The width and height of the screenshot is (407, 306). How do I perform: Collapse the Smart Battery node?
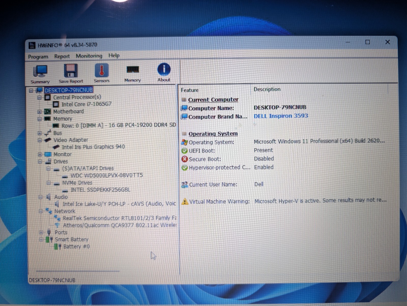[41, 239]
